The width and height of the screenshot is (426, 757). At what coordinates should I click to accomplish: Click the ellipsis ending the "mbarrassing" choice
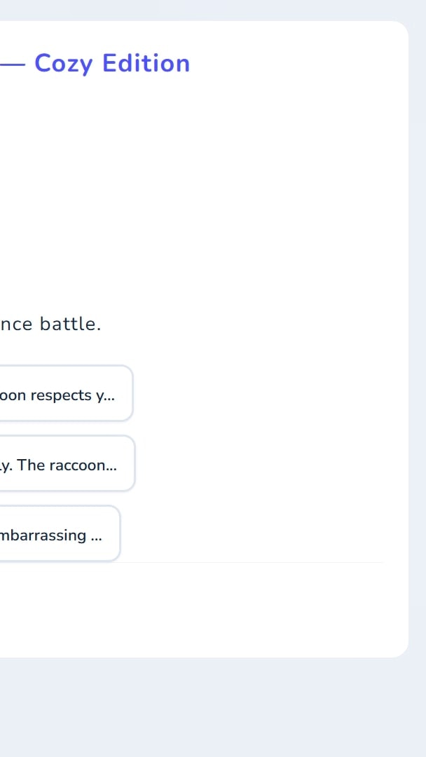click(97, 536)
